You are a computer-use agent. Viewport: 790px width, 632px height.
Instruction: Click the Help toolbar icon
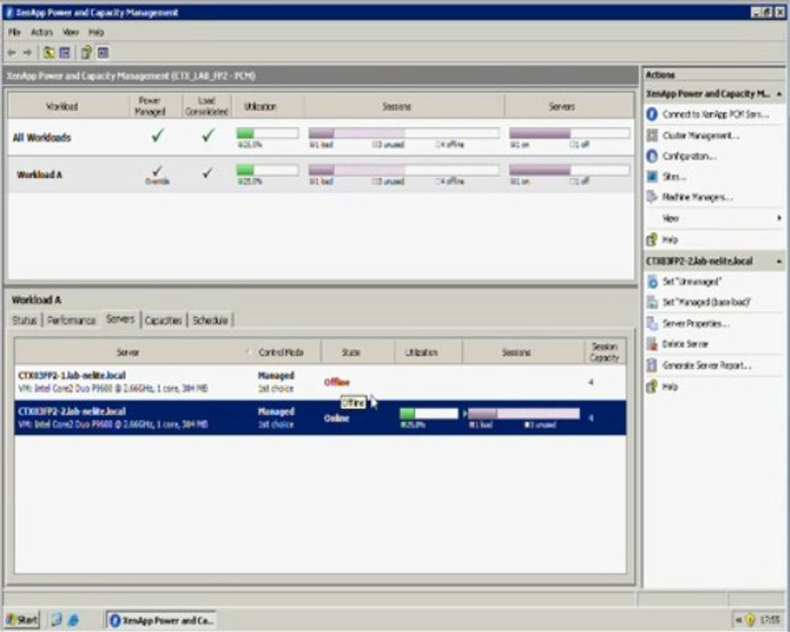86,53
